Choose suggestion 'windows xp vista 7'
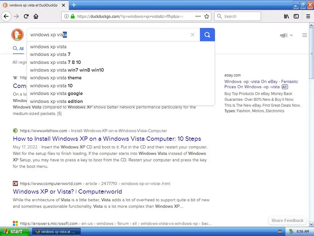314x236 pixels. [x=121, y=54]
